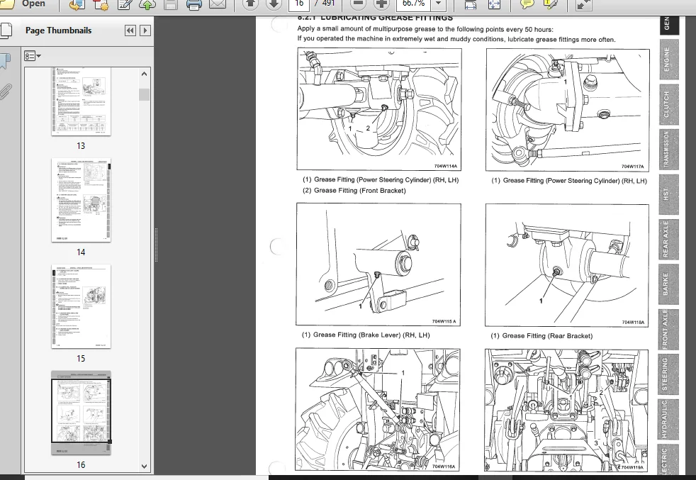Click the edit/sign document pencil icon
696x480 pixels.
[124, 4]
